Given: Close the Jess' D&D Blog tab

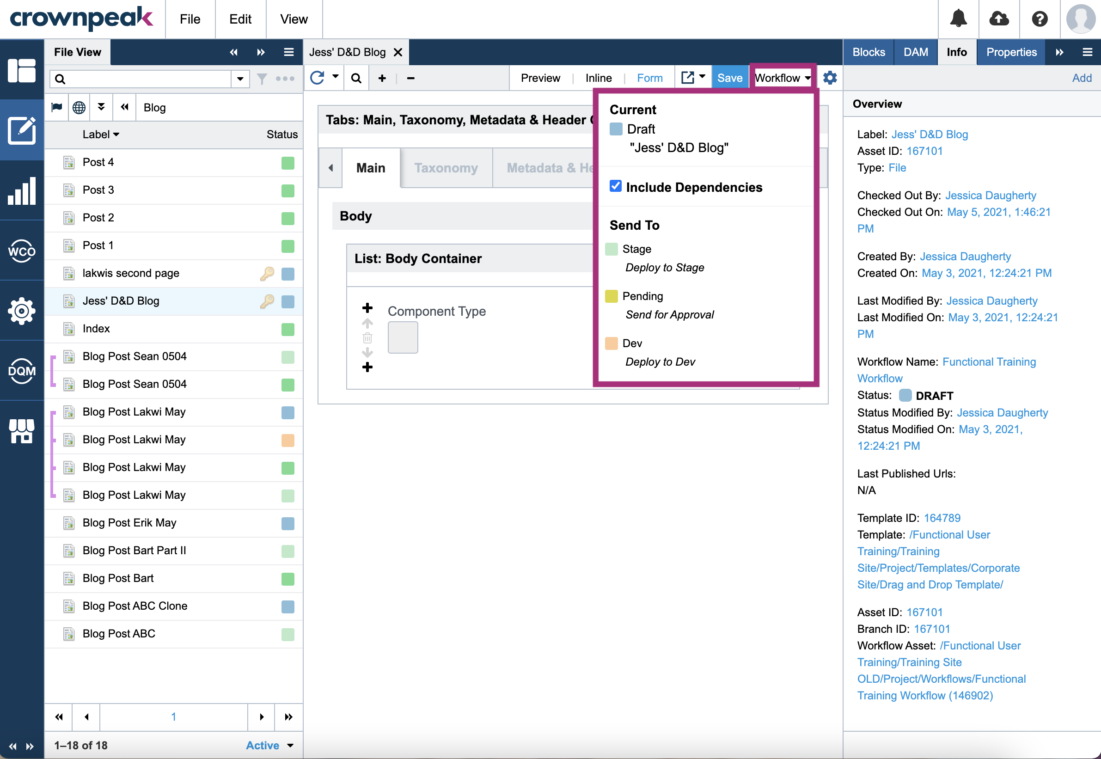Looking at the screenshot, I should coord(398,52).
